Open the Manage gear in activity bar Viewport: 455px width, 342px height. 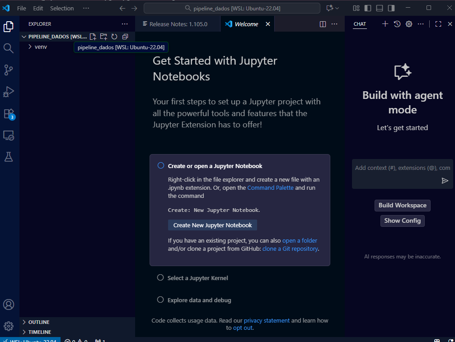tap(9, 326)
